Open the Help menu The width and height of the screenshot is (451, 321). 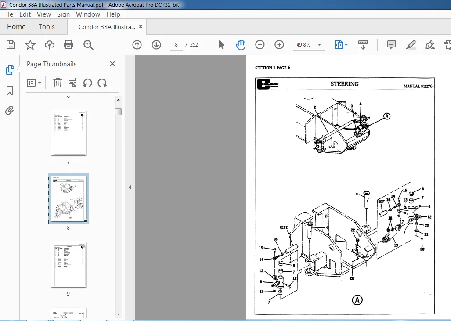(x=113, y=14)
